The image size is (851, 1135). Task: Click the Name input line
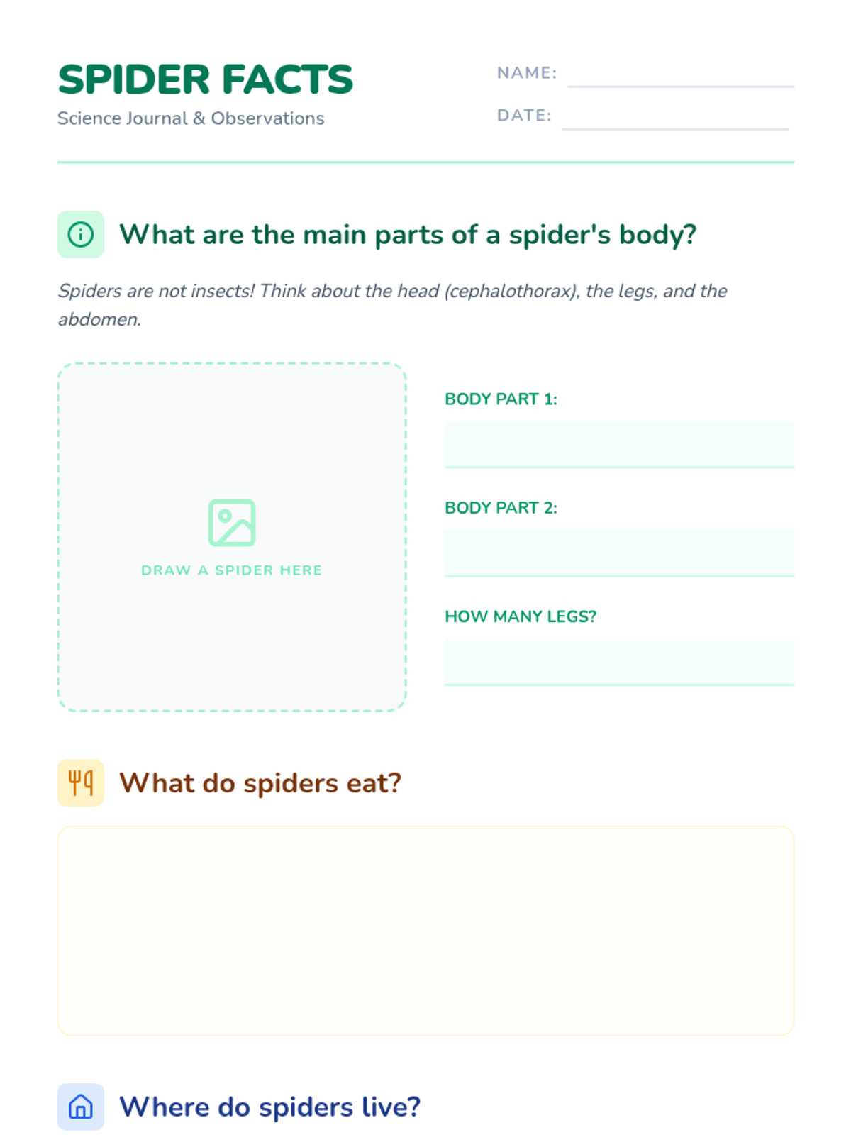click(x=681, y=74)
